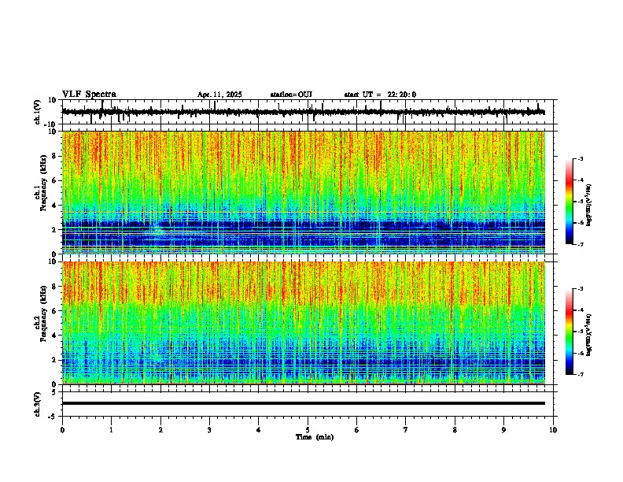Click time axis tick label "1"

(111, 430)
